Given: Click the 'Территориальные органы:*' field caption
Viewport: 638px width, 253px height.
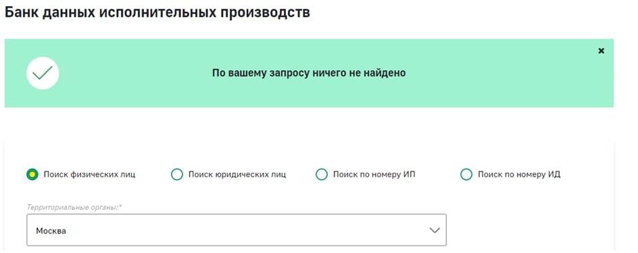Looking at the screenshot, I should [74, 207].
